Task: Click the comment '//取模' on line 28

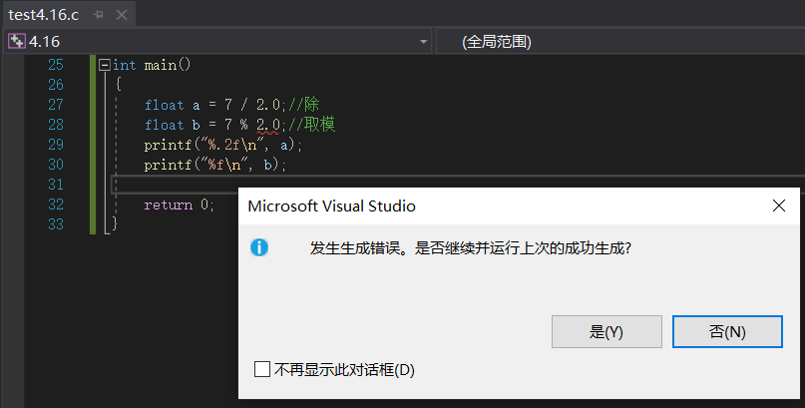Action: point(312,125)
